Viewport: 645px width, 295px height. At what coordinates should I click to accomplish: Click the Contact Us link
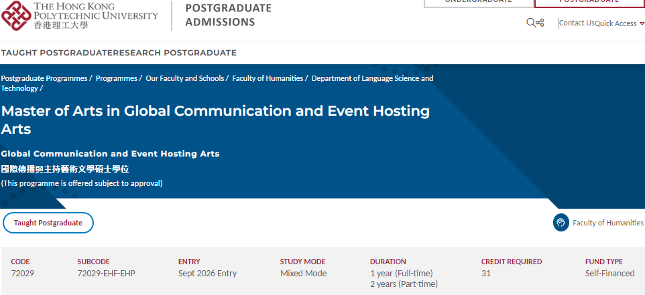pos(577,23)
